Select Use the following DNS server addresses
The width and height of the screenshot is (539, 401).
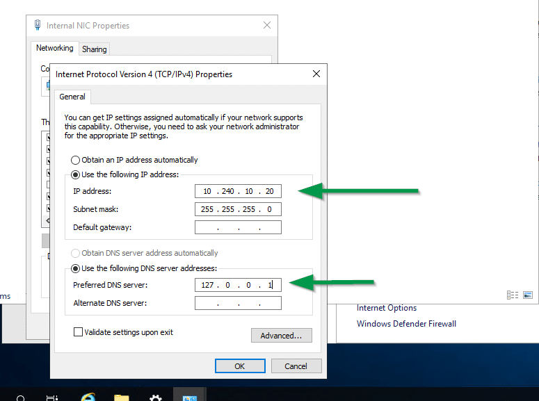tap(76, 268)
